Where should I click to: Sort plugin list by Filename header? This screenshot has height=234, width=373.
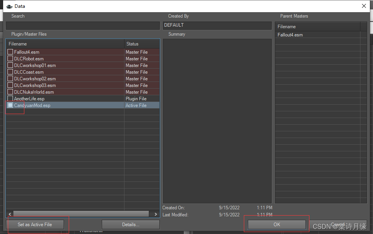click(65, 44)
